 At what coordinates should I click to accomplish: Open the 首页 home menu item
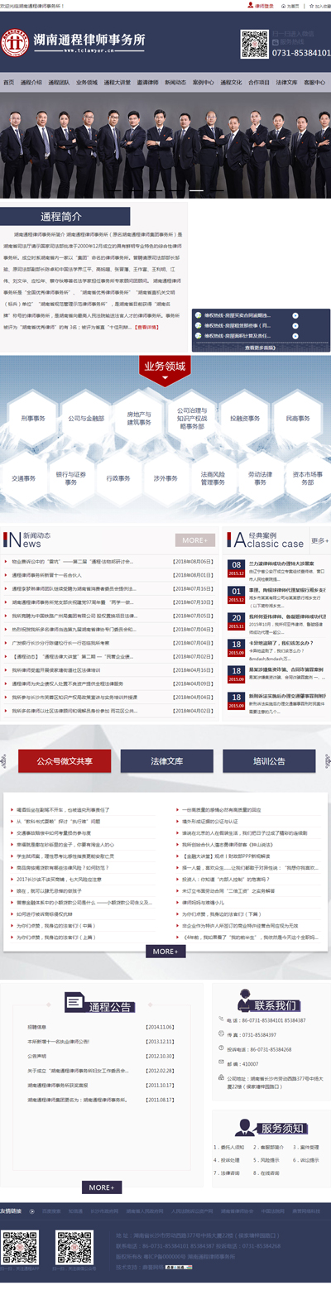[x=8, y=83]
